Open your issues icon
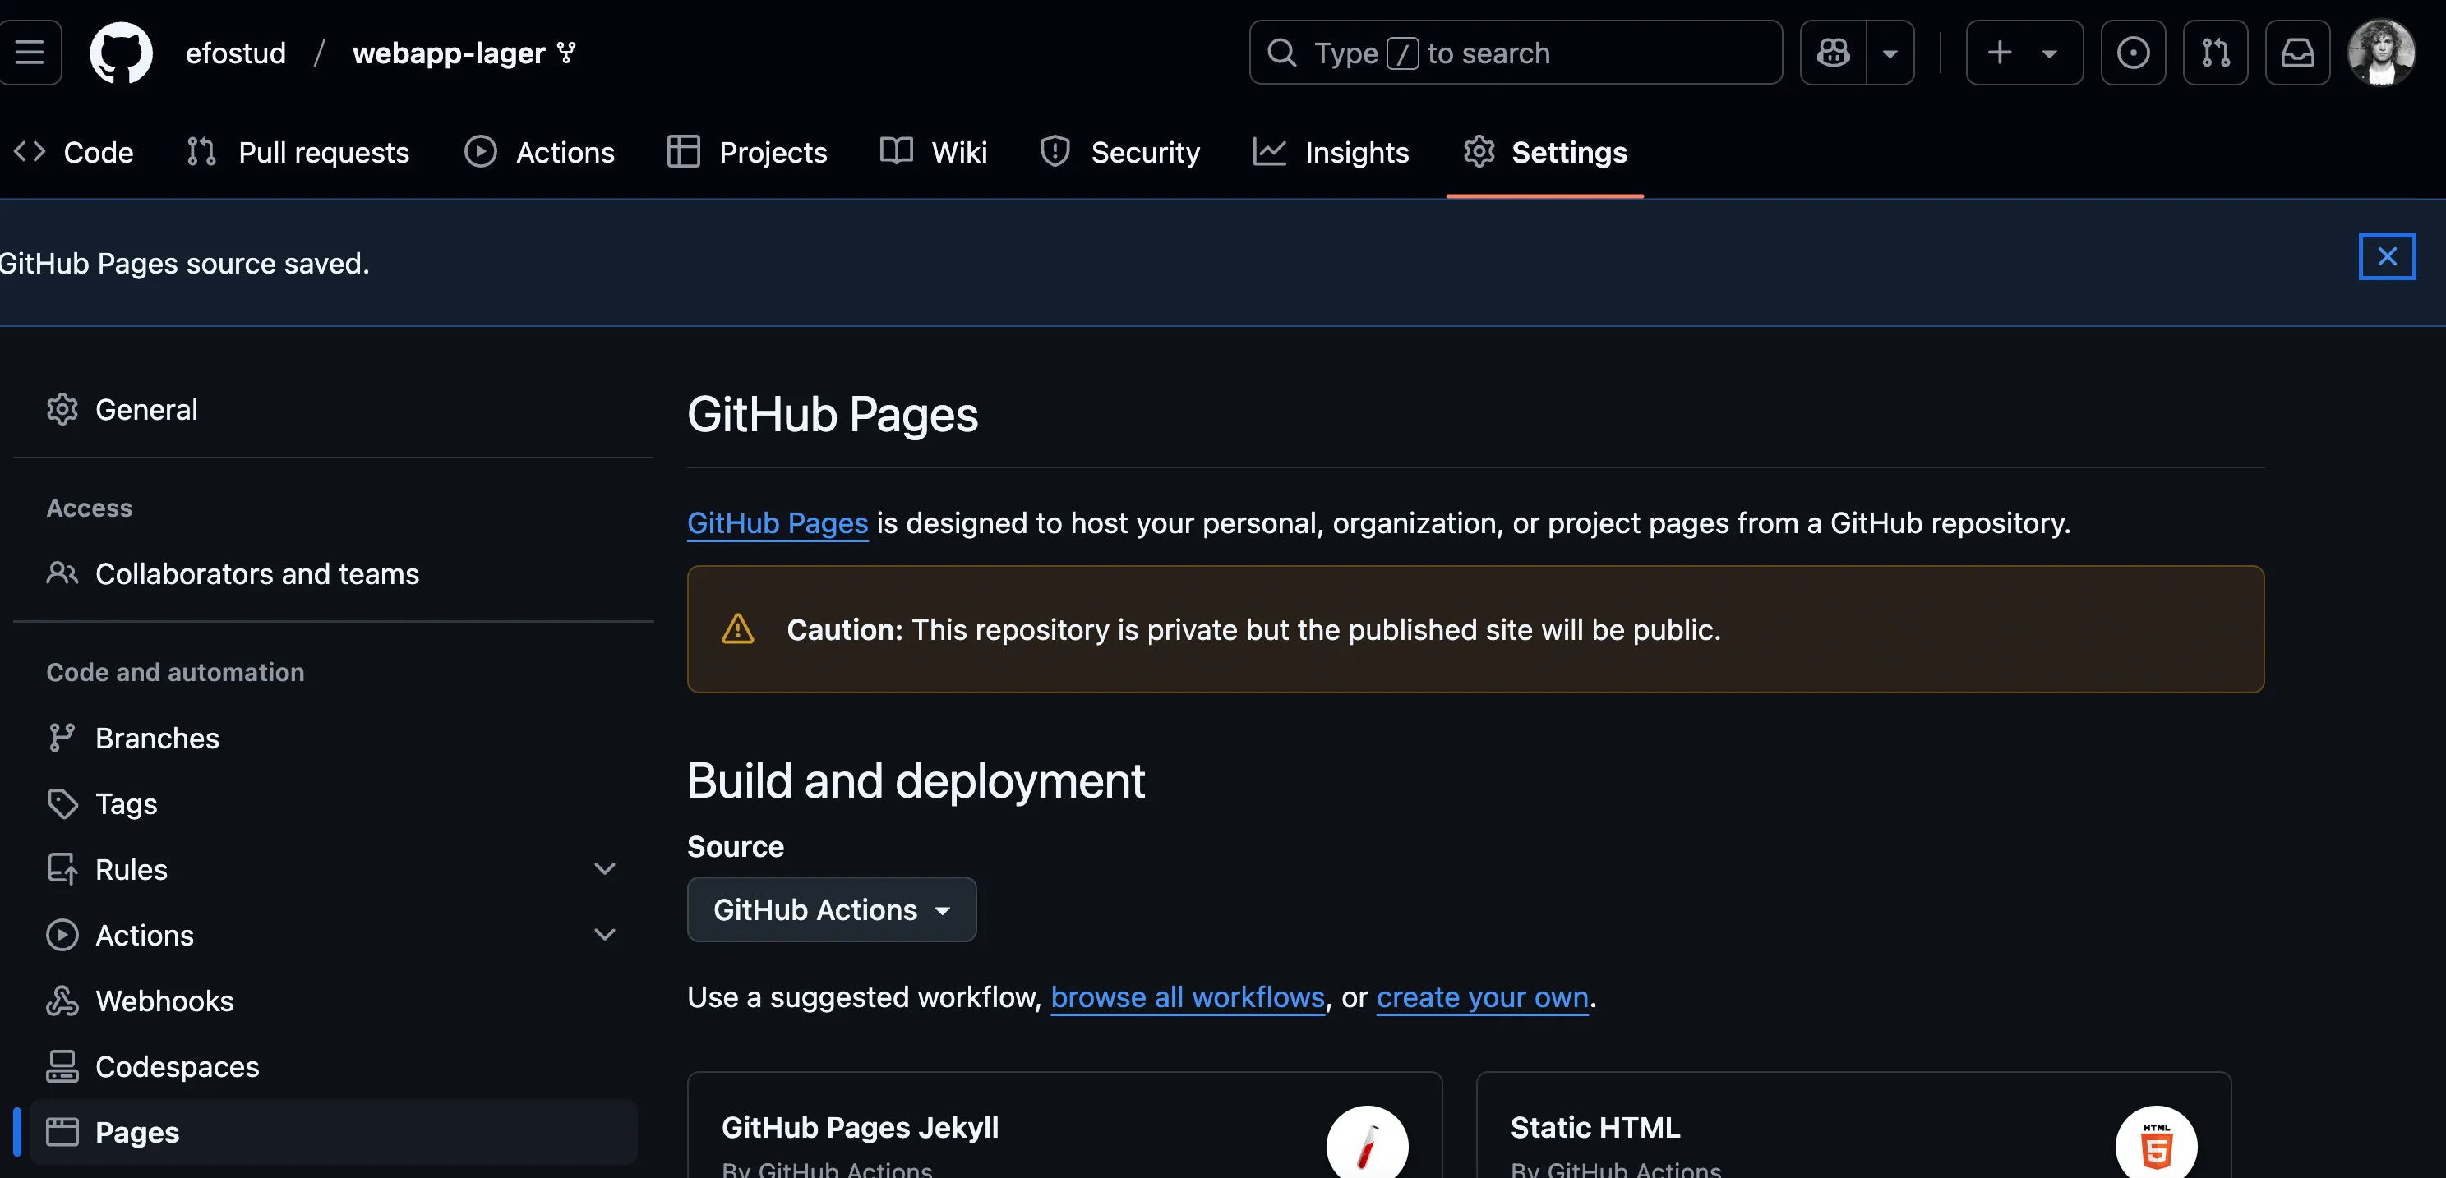Image resolution: width=2446 pixels, height=1178 pixels. [2134, 53]
